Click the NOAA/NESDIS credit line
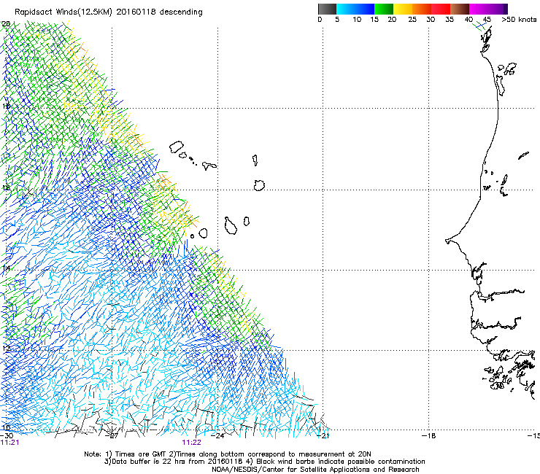Screen dimensions: 540x474 point(315,470)
